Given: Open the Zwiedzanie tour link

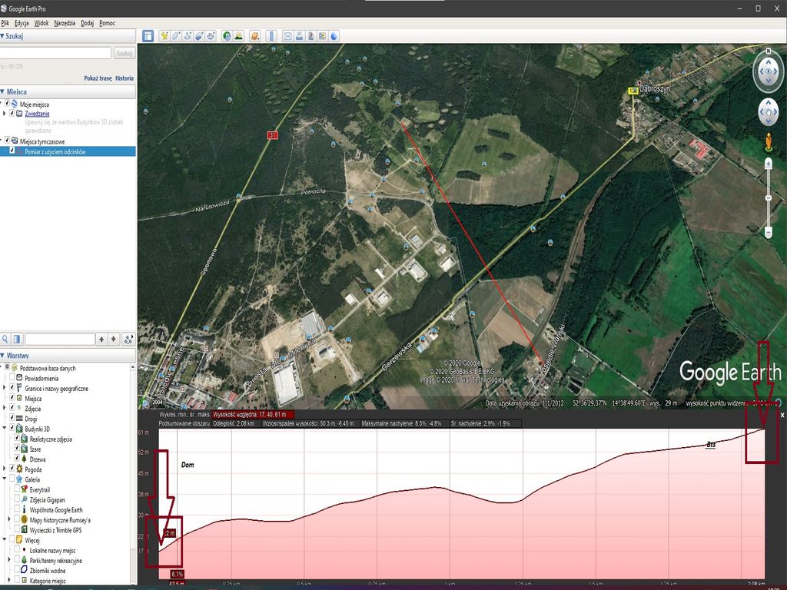Looking at the screenshot, I should click(37, 114).
